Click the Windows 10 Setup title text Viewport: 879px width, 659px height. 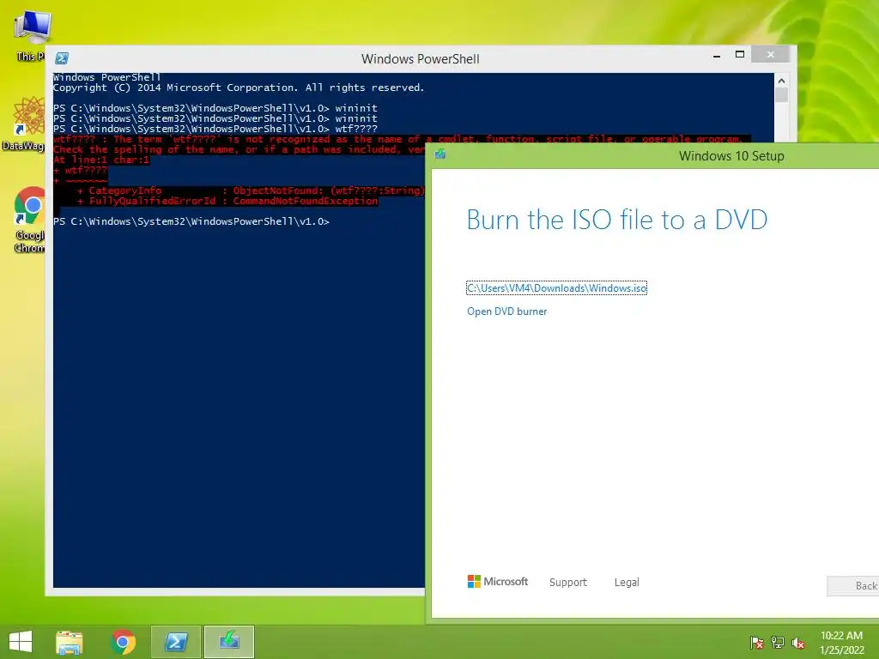[x=731, y=156]
